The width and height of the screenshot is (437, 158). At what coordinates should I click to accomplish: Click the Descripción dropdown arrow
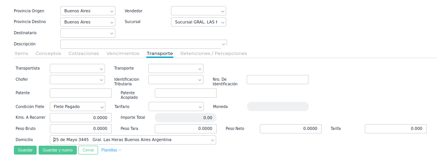pos(223,44)
